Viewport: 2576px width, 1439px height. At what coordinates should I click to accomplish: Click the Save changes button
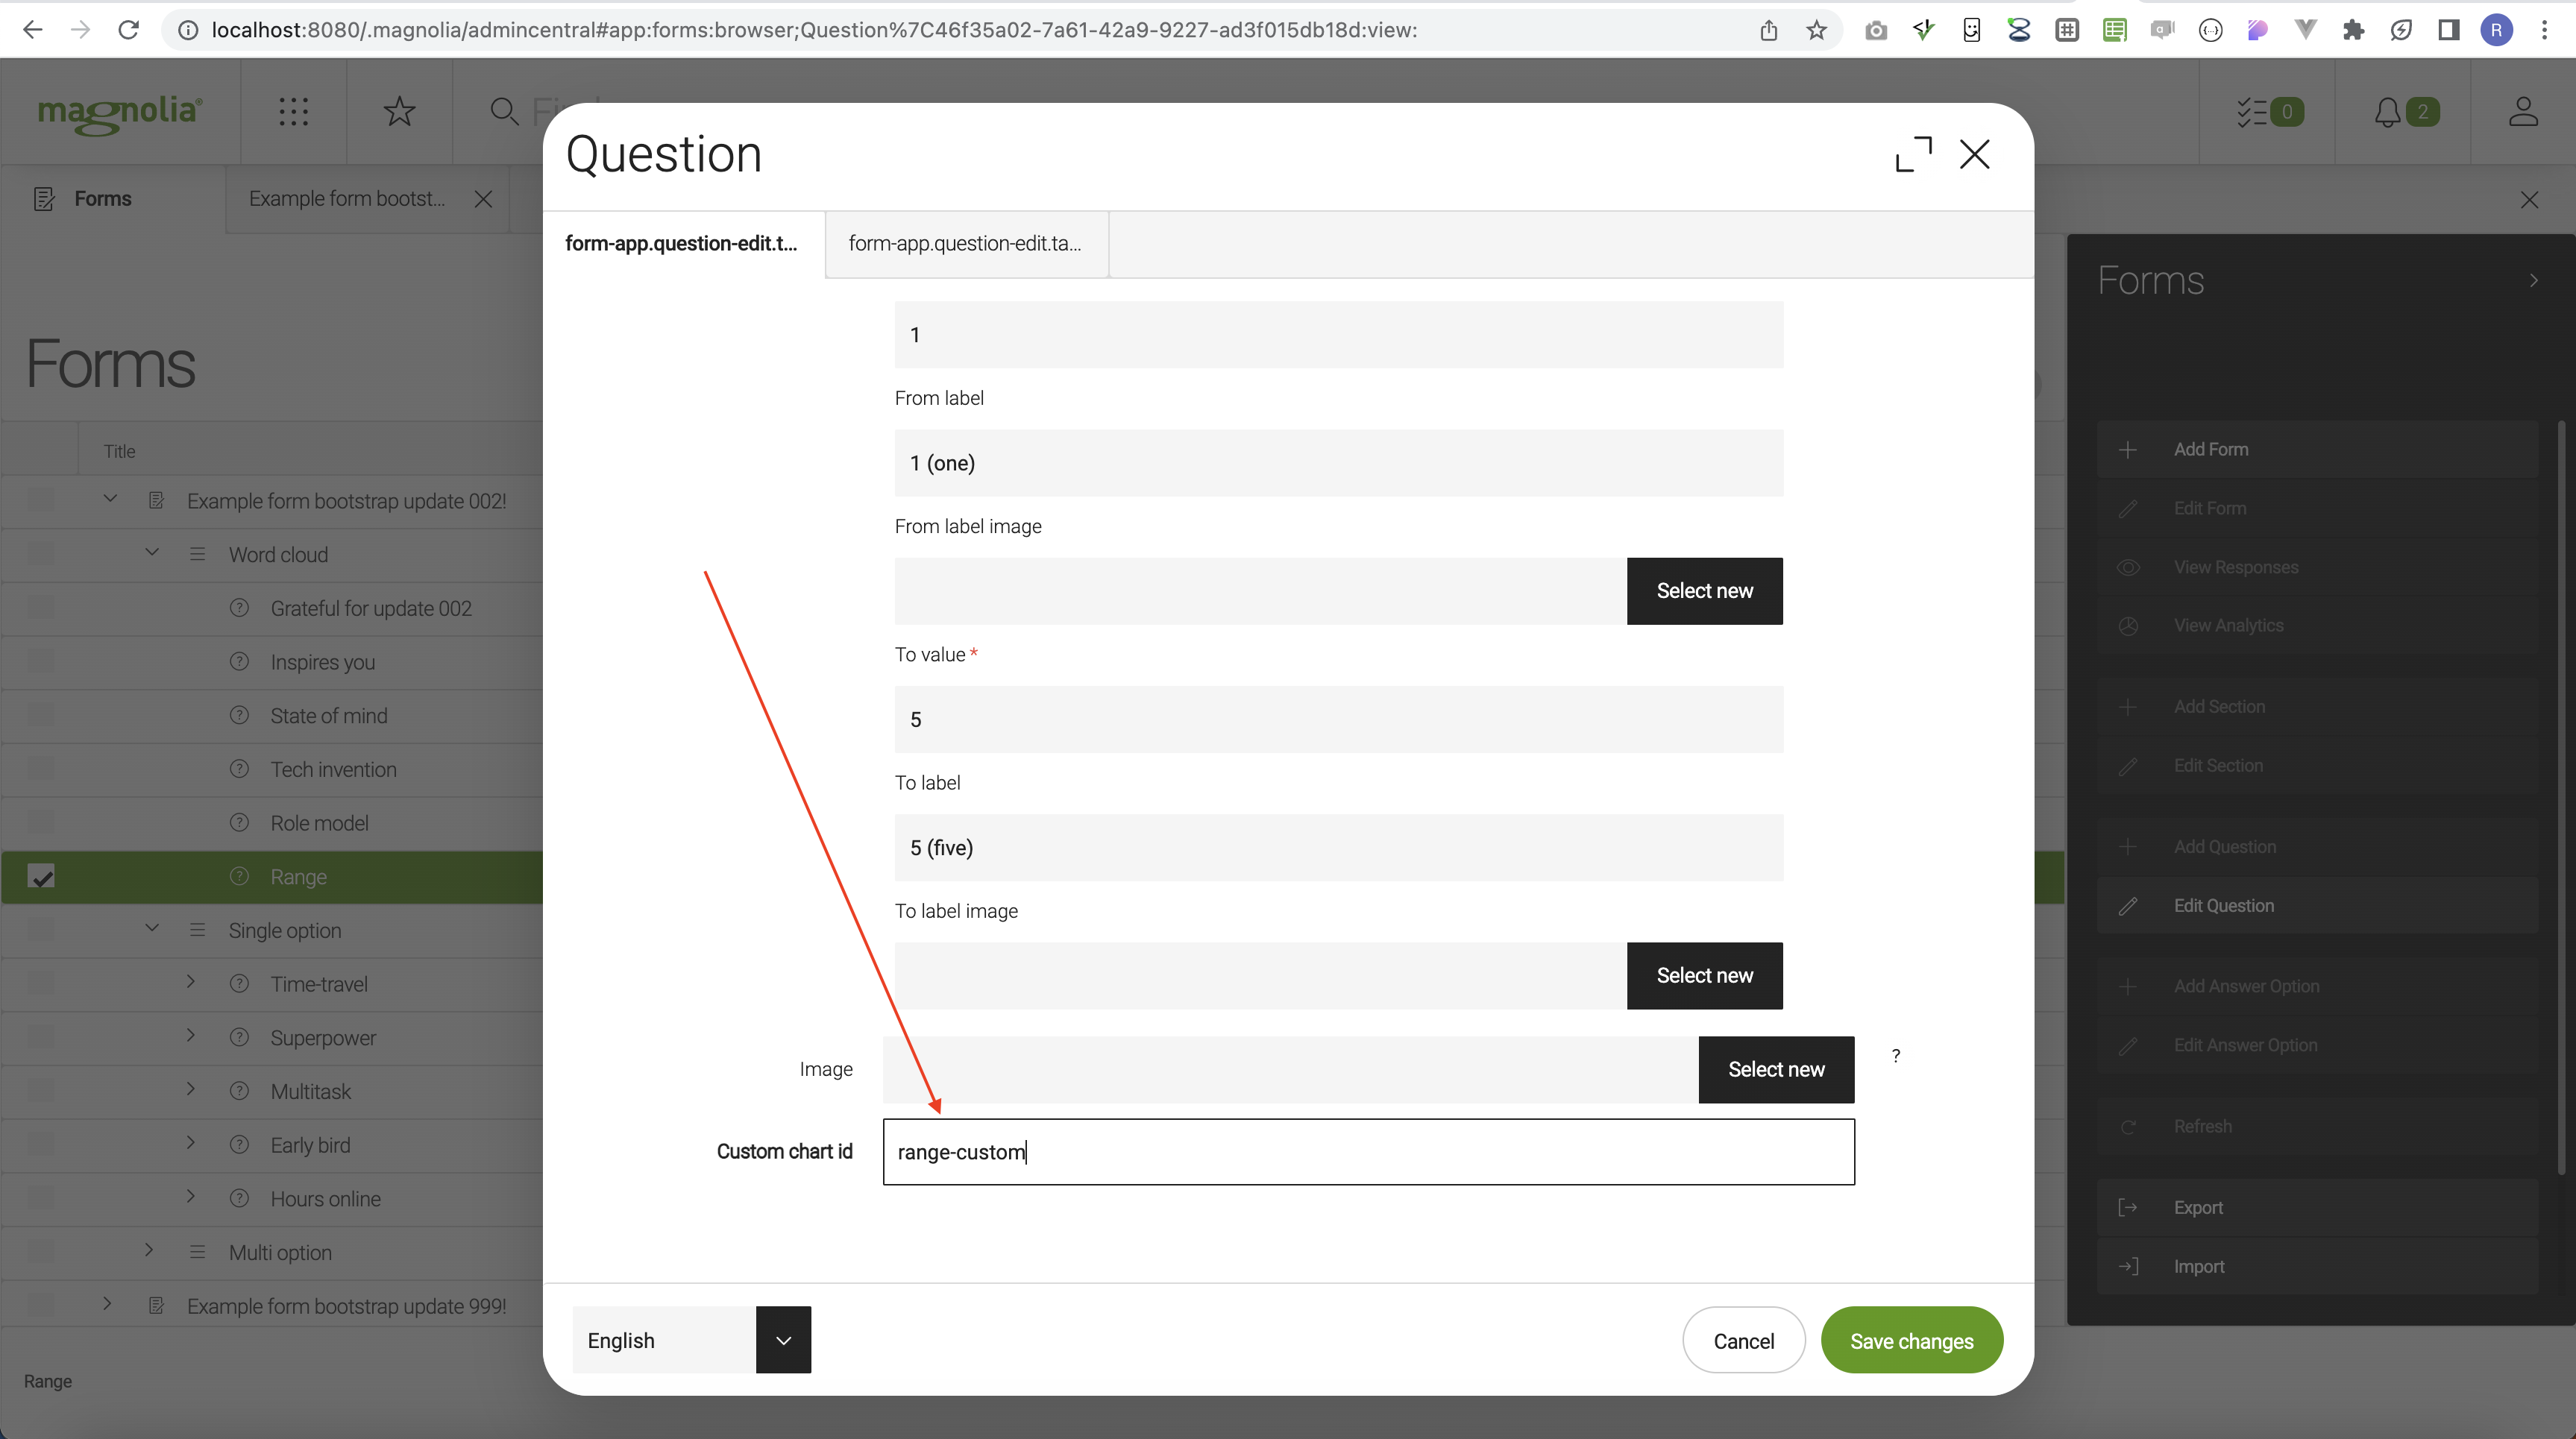point(1911,1340)
